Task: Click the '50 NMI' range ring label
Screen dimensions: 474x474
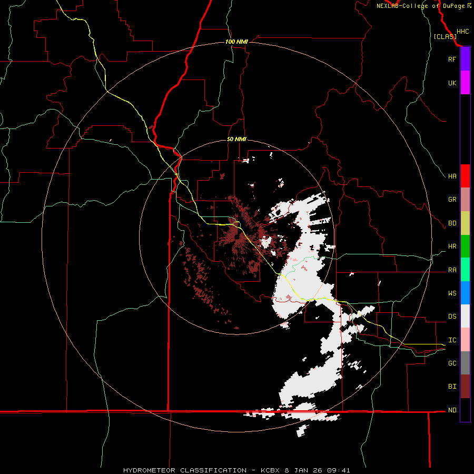Action: point(236,140)
